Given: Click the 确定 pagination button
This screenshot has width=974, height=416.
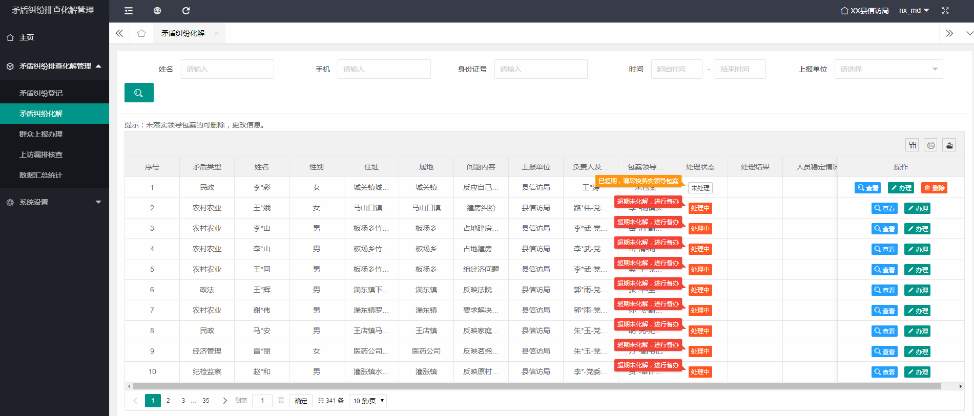Looking at the screenshot, I should 301,401.
